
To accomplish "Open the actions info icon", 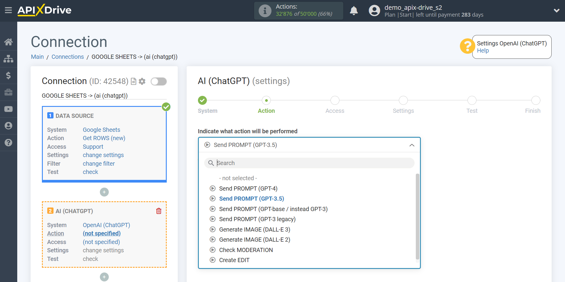I will [x=265, y=11].
